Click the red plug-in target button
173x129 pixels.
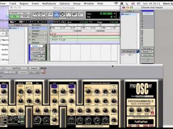43,72
